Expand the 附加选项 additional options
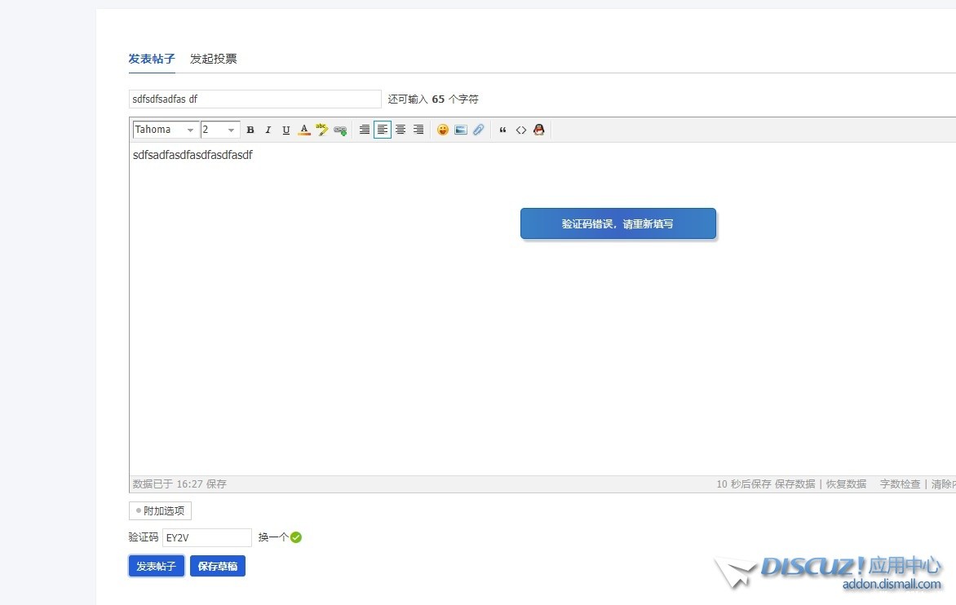This screenshot has height=605, width=956. click(160, 511)
